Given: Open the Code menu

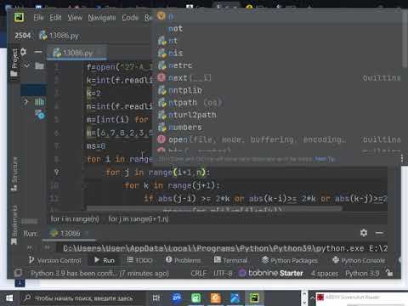Looking at the screenshot, I should 130,18.
